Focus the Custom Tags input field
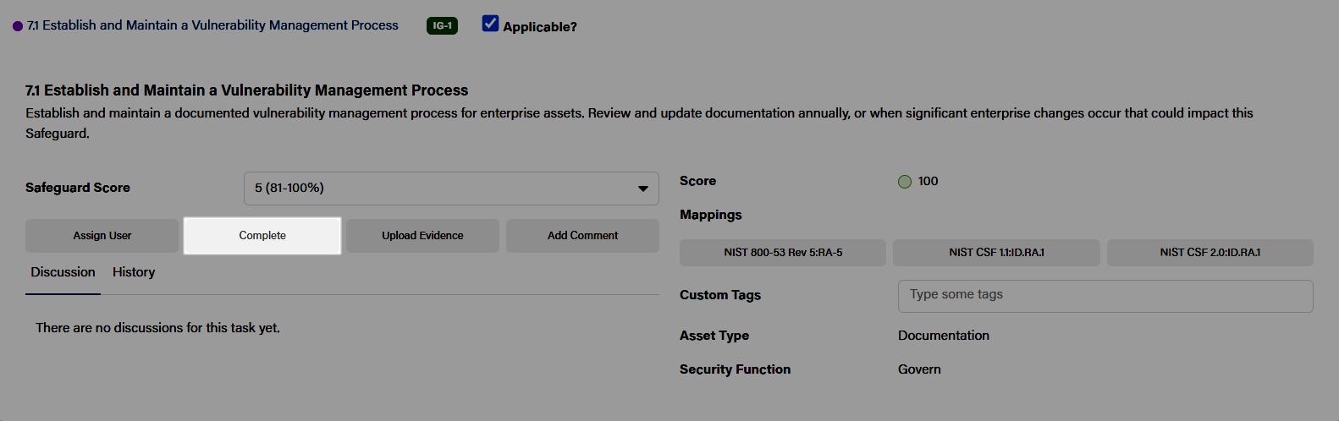The width and height of the screenshot is (1339, 421). [x=1105, y=296]
